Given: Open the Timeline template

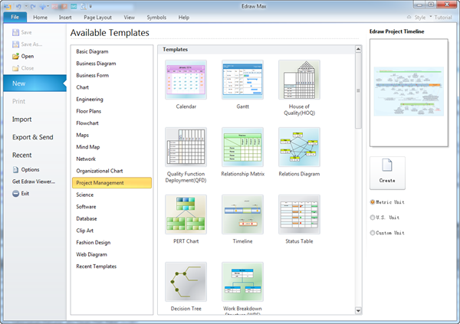Looking at the screenshot, I should coord(242,214).
